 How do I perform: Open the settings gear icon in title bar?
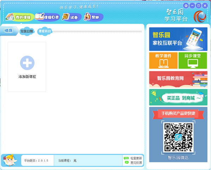pyautogui.click(x=186, y=6)
